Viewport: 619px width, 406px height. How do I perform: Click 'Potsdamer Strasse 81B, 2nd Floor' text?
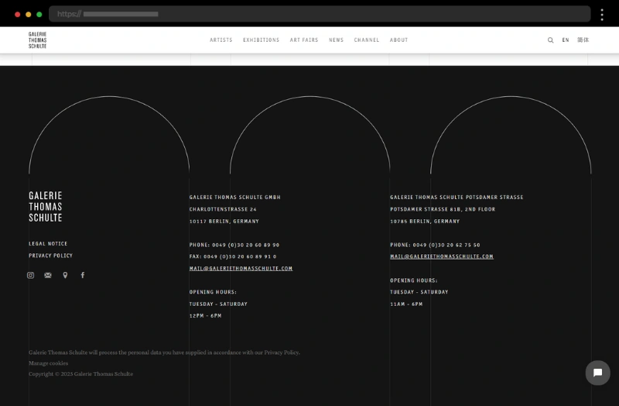coord(443,209)
